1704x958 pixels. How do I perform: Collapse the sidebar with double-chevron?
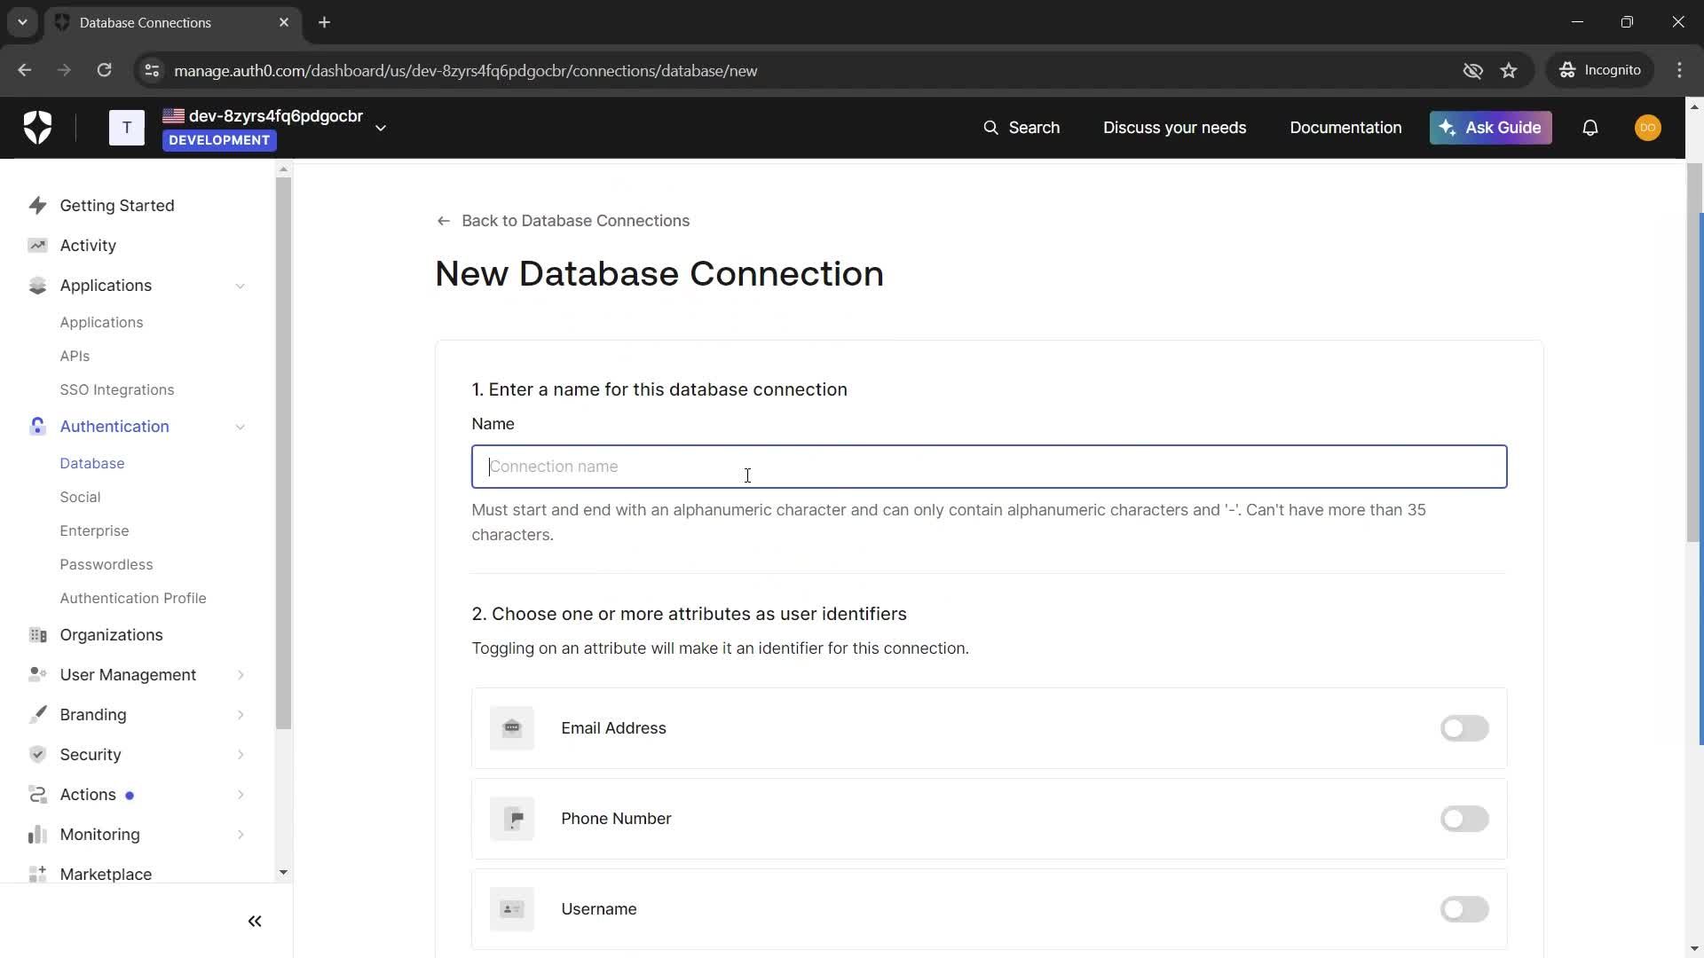point(255,922)
